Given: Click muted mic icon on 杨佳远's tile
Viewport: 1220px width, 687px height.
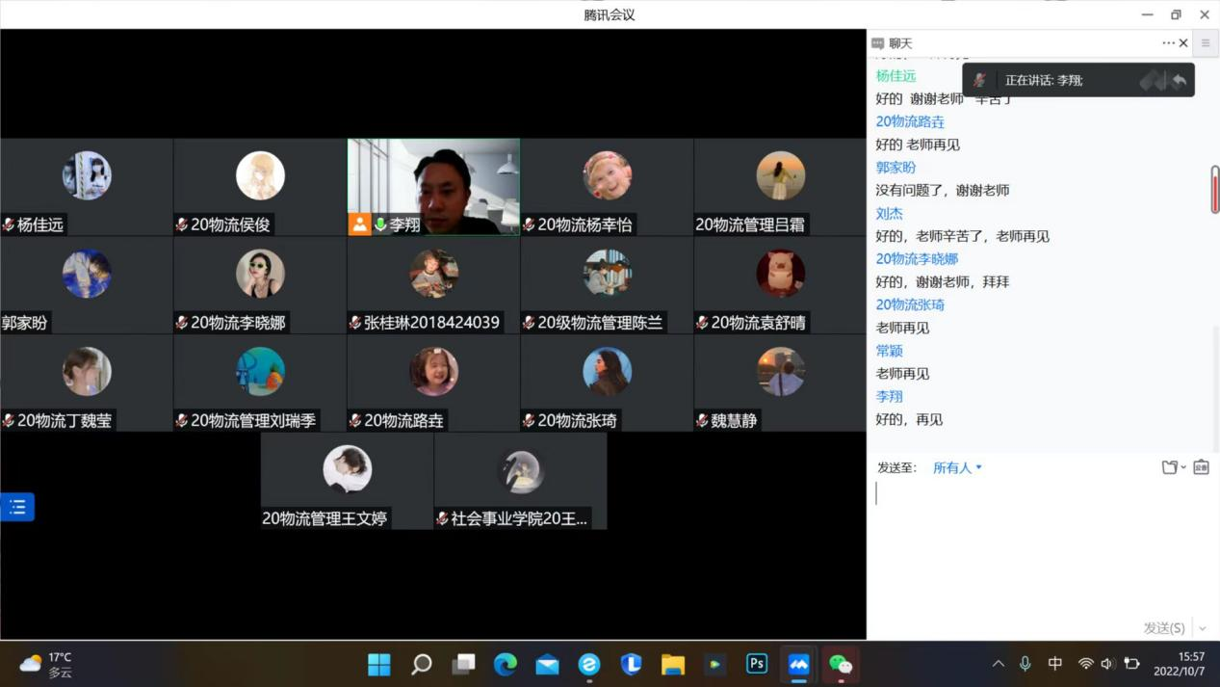Looking at the screenshot, I should click(x=9, y=225).
